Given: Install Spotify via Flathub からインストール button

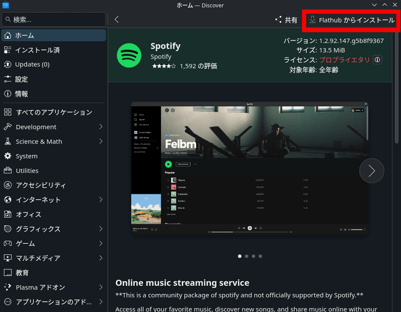Looking at the screenshot, I should tap(352, 20).
